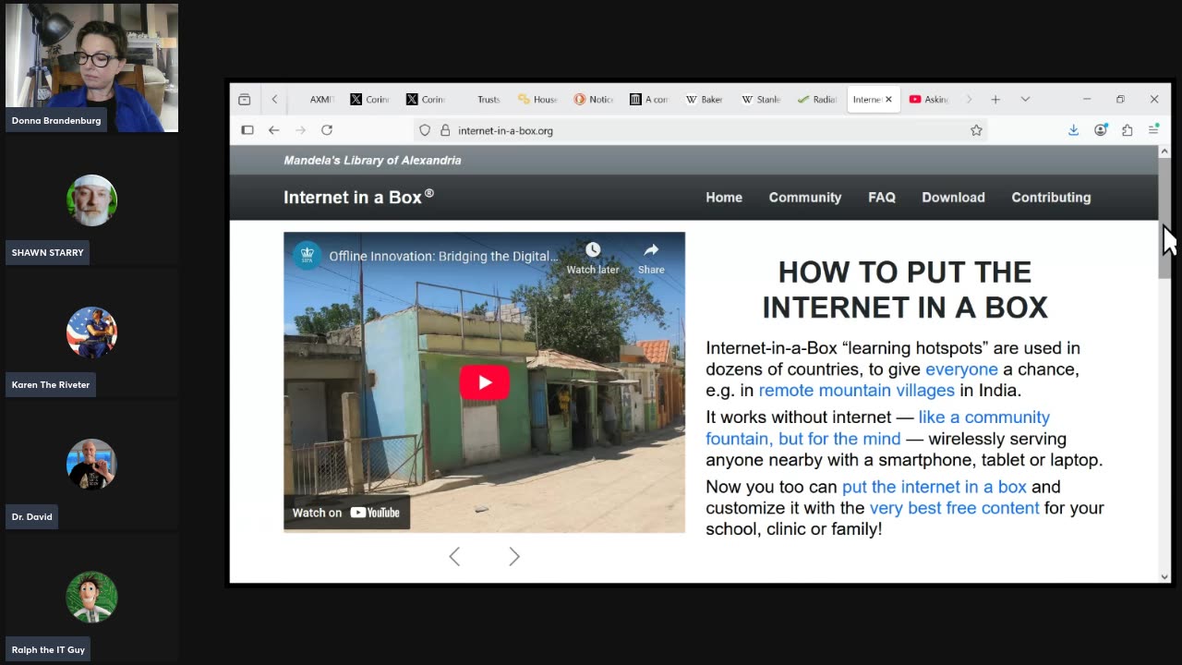Switch to the Baker Wikipedia tab
Image resolution: width=1182 pixels, height=665 pixels.
click(x=704, y=99)
